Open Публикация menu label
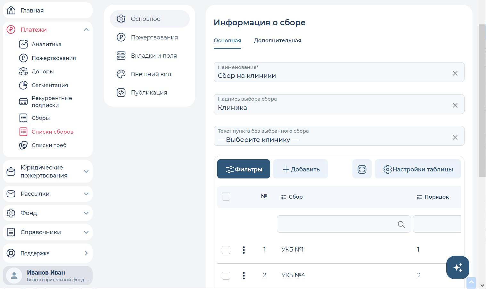Screen dimensions: 486x289 [x=149, y=93]
